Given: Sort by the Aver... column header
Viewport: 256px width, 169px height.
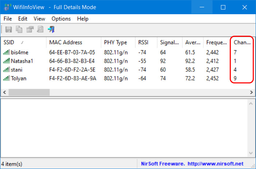Looking at the screenshot, I should coord(193,42).
